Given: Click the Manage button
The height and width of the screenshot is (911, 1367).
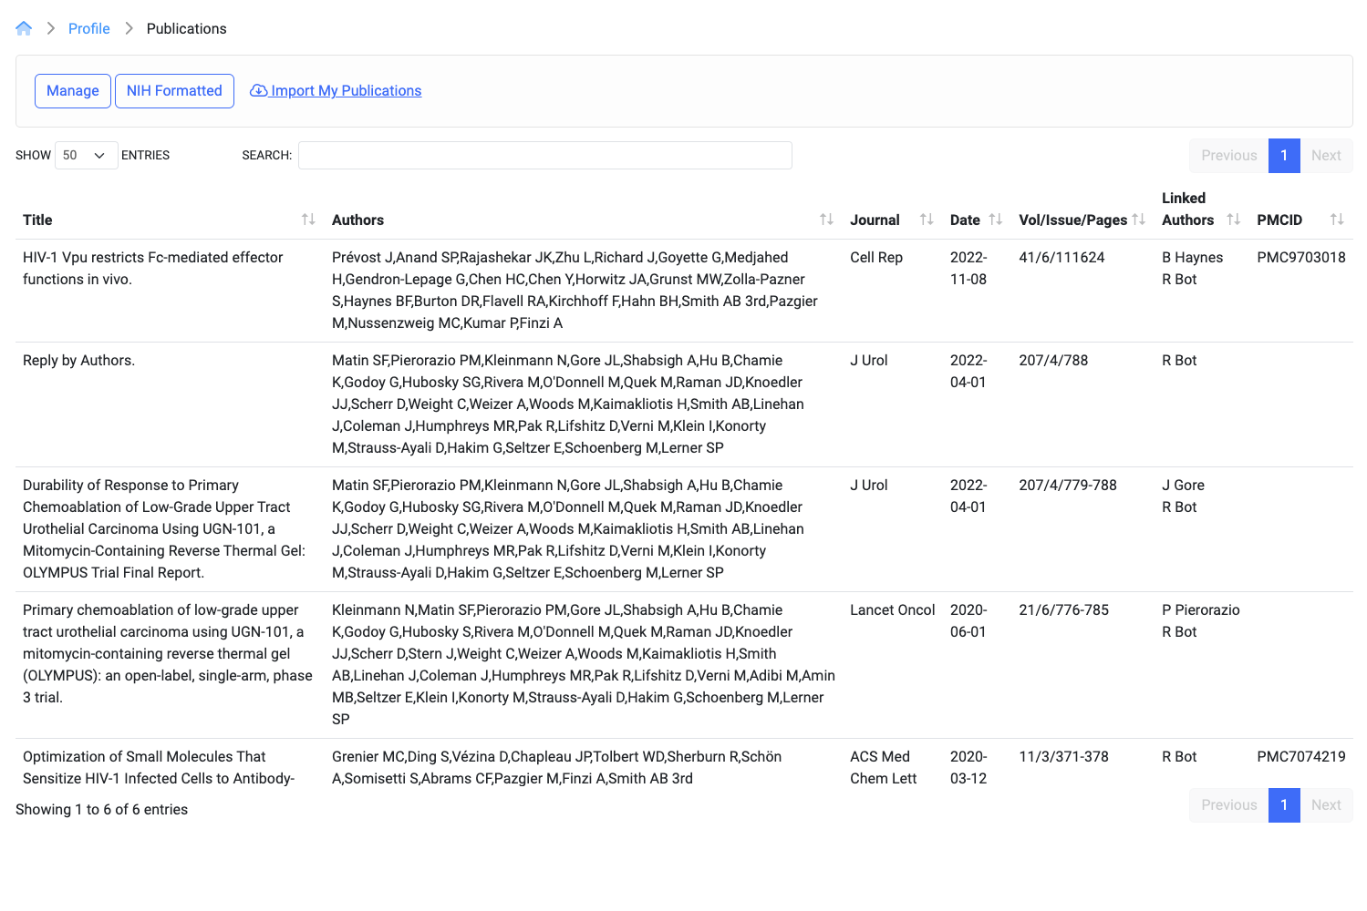Looking at the screenshot, I should click(73, 91).
